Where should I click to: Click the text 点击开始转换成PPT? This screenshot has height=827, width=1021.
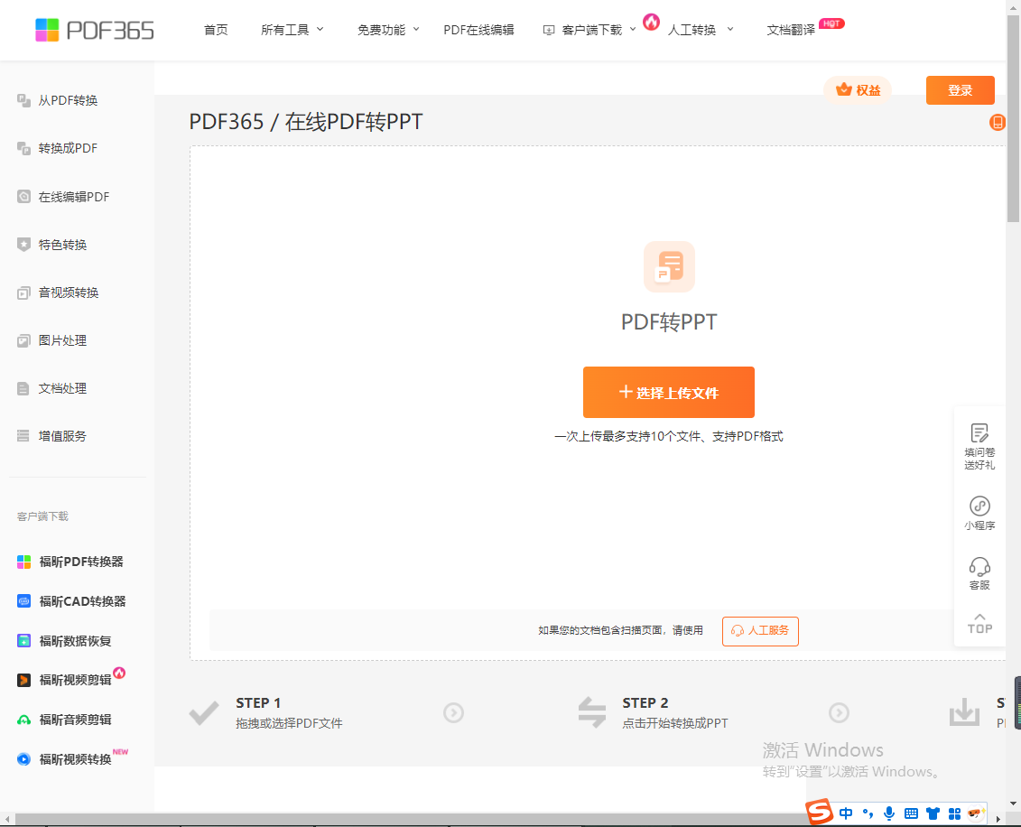pos(675,723)
